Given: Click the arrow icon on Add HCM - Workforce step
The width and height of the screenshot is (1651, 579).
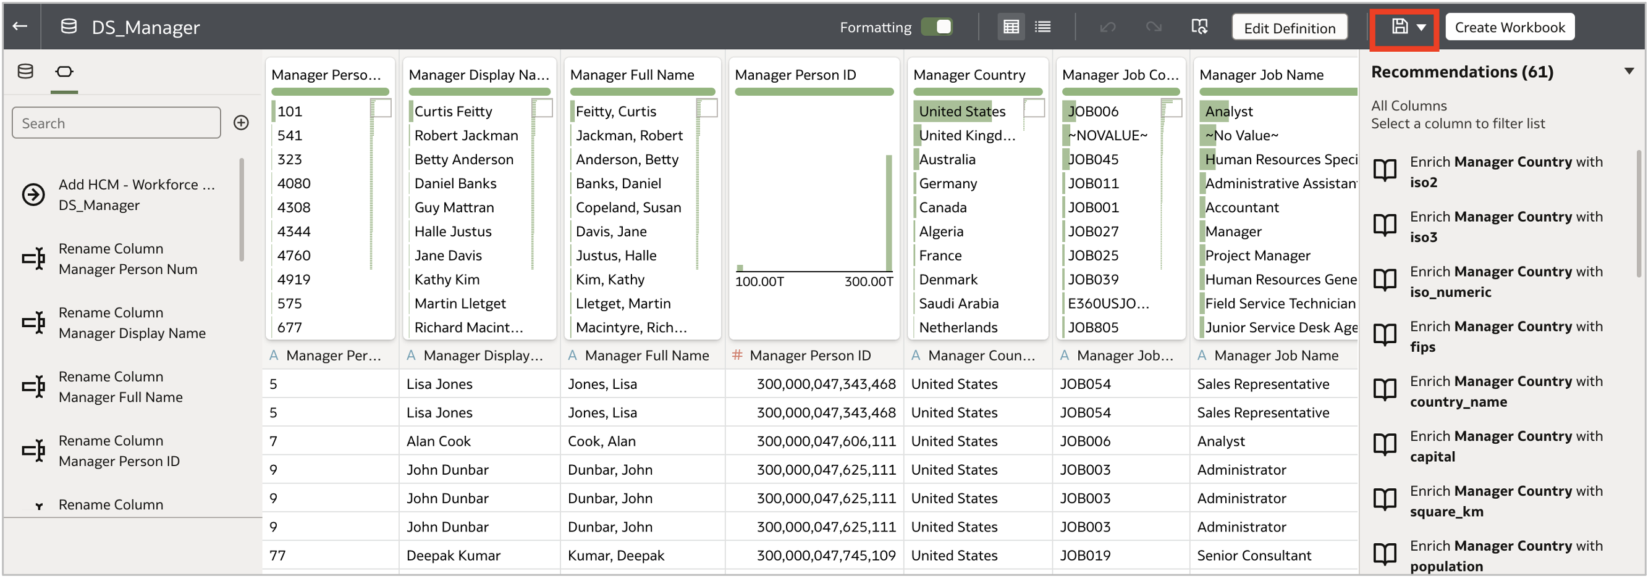Looking at the screenshot, I should click(33, 195).
